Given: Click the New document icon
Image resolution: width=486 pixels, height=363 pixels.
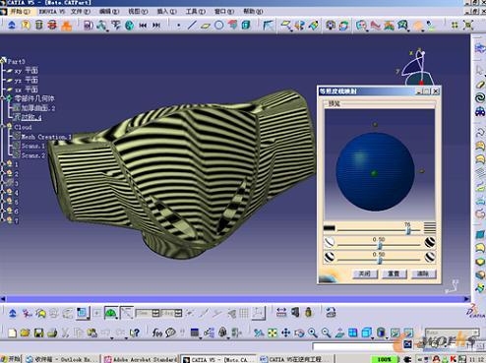Looking at the screenshot, I should tap(12, 333).
